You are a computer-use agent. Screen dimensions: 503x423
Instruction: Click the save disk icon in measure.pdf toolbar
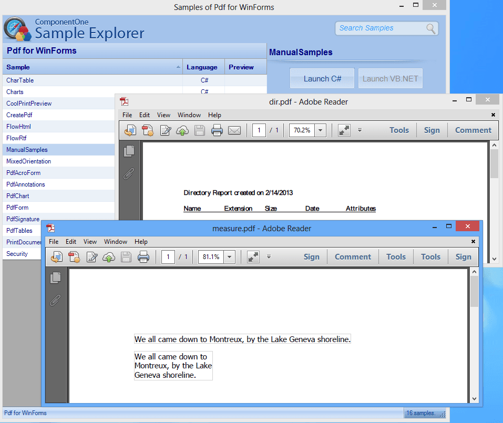coord(126,257)
